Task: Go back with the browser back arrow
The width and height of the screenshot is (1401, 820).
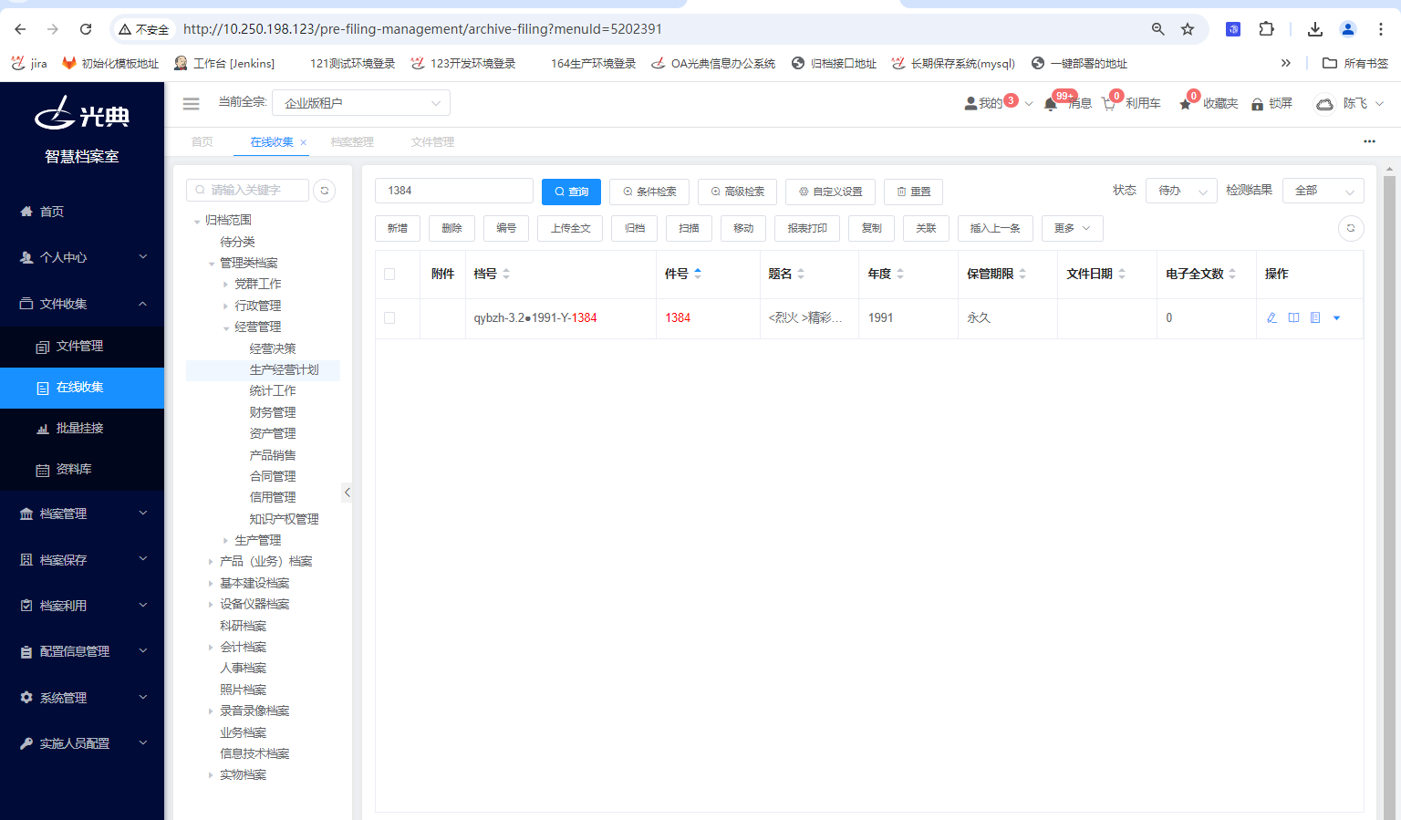Action: coord(21,29)
